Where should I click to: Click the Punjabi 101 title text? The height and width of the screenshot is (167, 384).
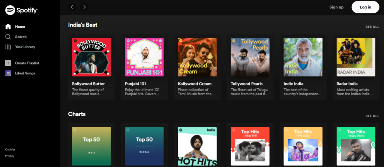tap(135, 84)
